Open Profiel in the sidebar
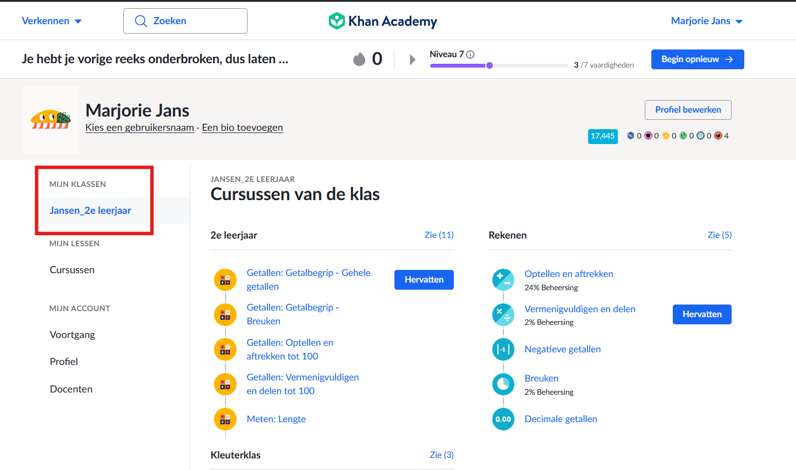The width and height of the screenshot is (796, 470). click(64, 362)
